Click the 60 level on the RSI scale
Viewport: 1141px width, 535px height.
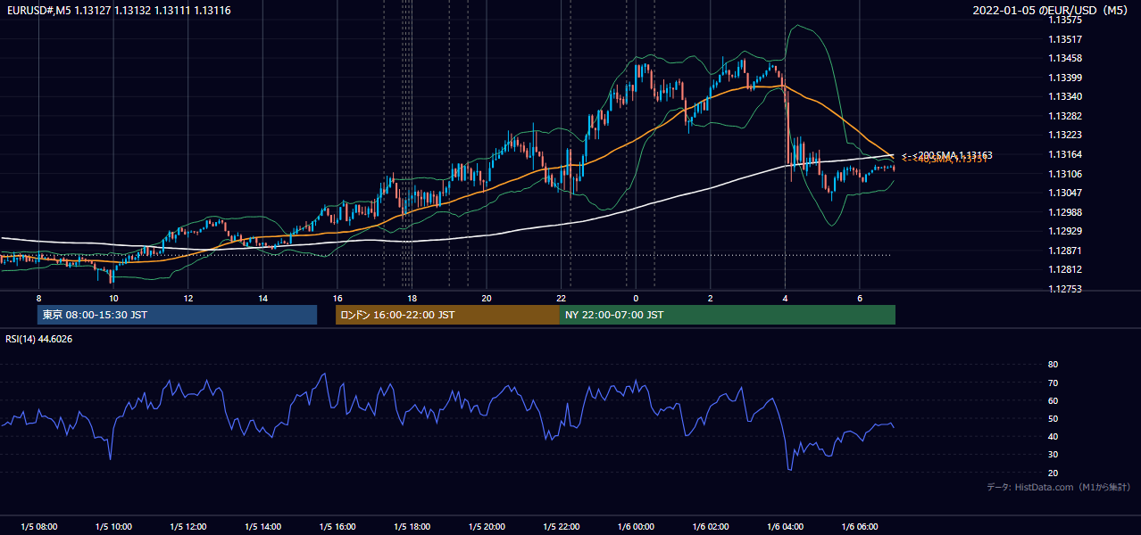click(1053, 400)
